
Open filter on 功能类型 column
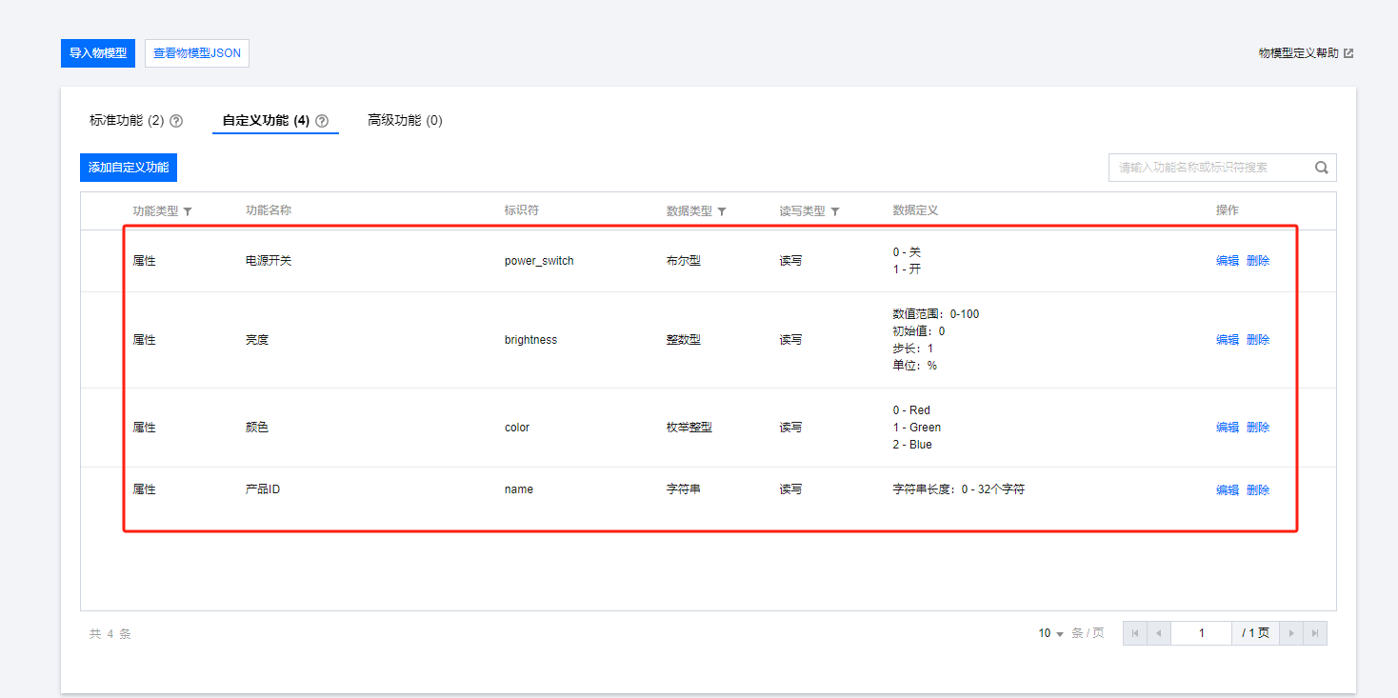188,211
